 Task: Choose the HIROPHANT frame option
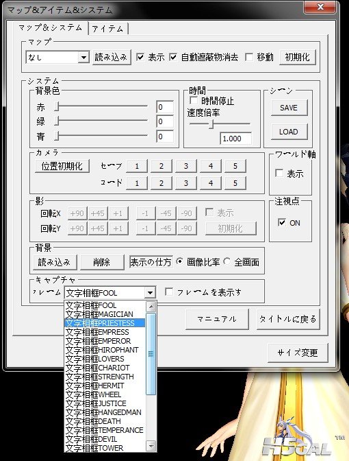105,350
